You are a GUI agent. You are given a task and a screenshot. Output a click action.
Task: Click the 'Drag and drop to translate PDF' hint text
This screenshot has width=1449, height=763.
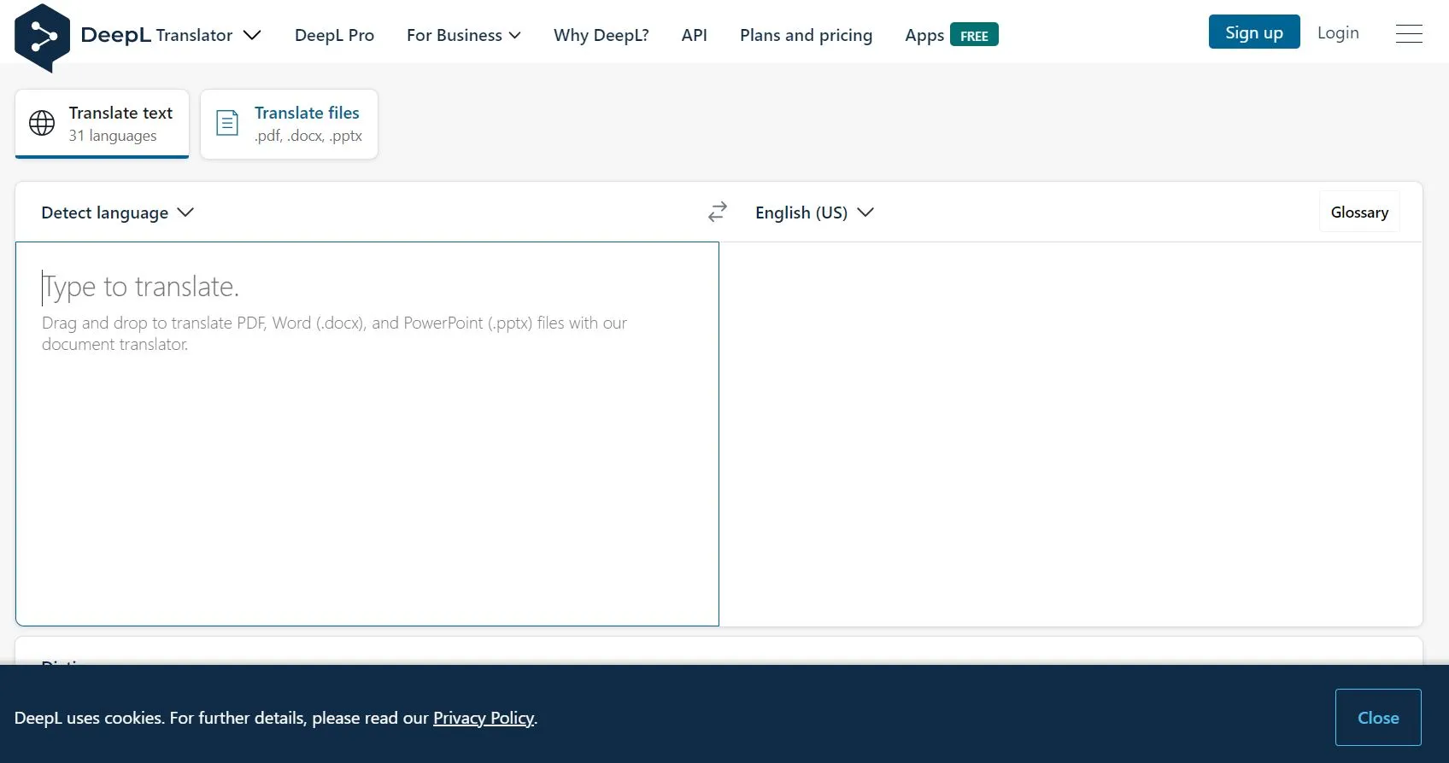tap(335, 333)
